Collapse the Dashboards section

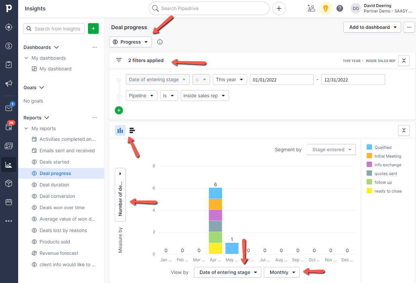pos(56,47)
